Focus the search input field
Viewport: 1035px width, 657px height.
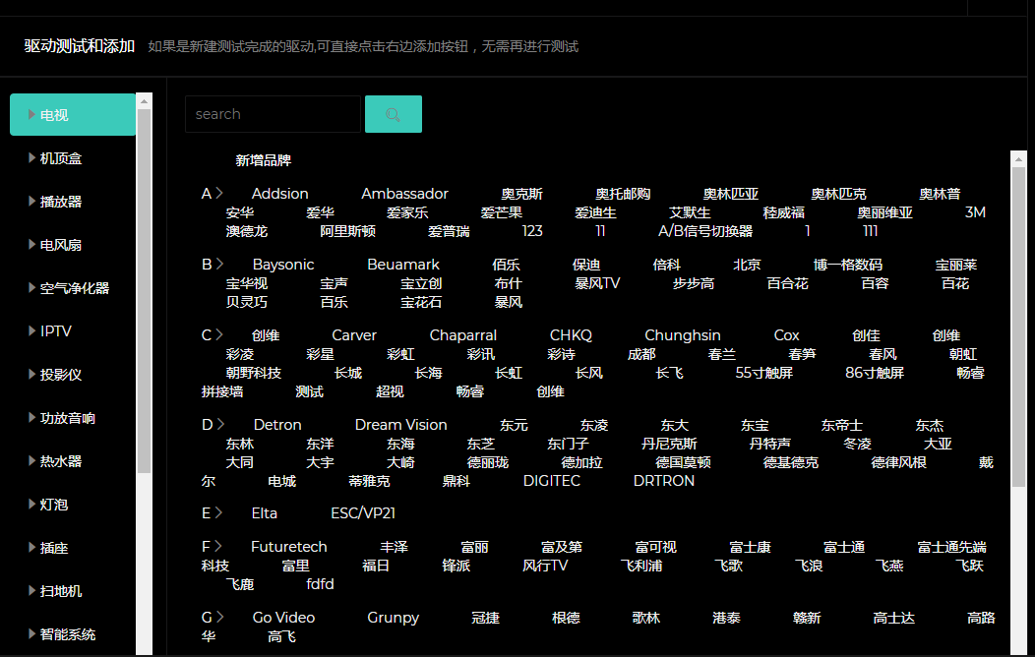(x=273, y=114)
